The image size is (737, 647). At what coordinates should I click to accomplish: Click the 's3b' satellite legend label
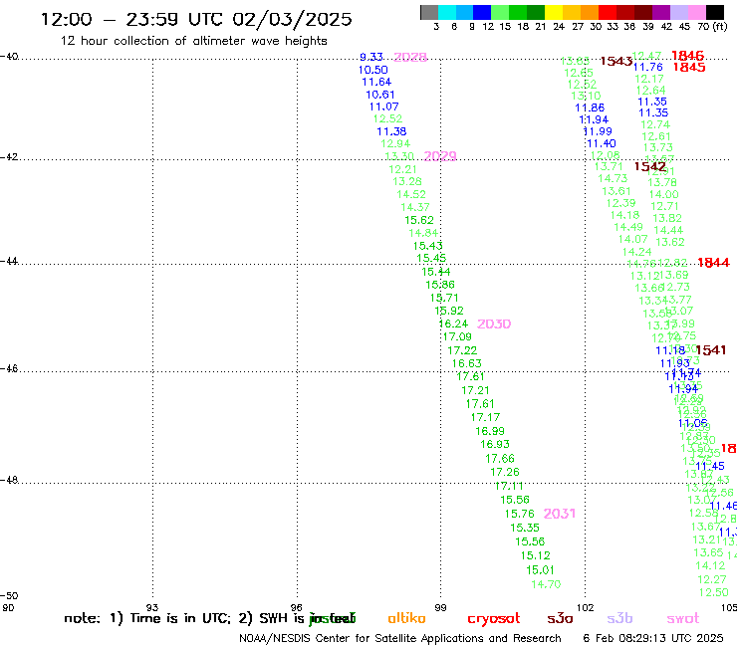[619, 618]
